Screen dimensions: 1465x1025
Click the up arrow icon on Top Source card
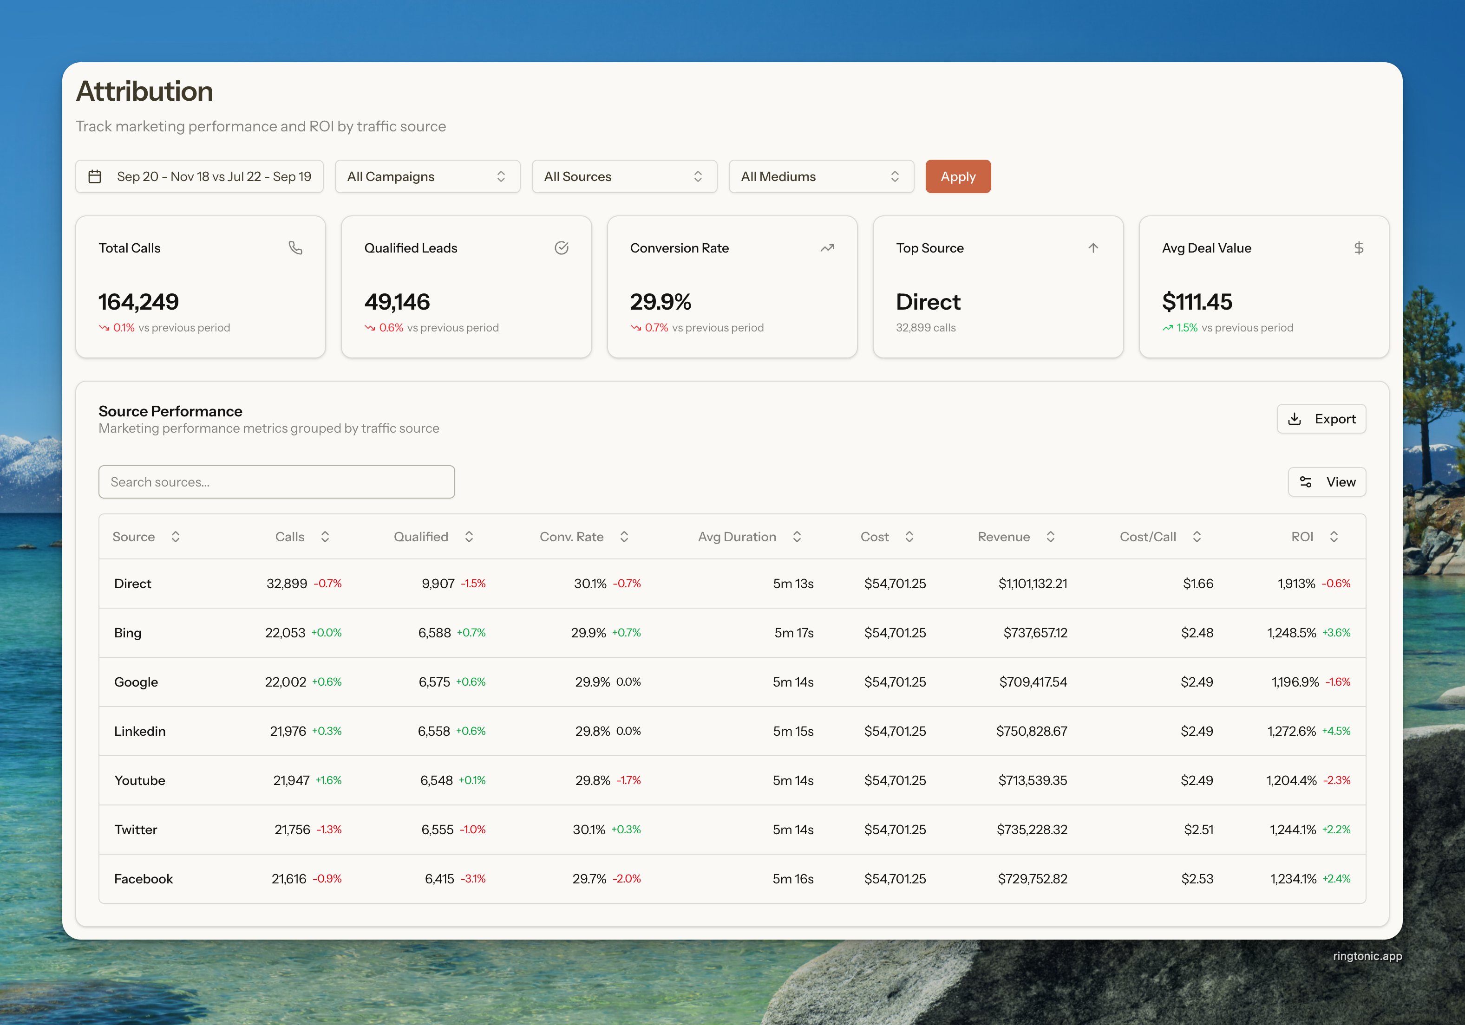[x=1092, y=247]
